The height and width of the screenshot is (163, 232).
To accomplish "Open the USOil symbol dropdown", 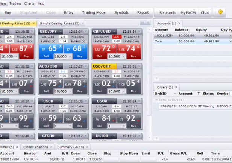I will pos(114,101).
